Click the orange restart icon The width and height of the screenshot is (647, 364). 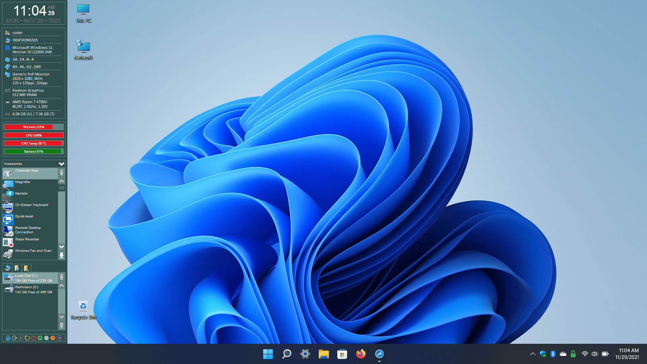tap(27, 338)
